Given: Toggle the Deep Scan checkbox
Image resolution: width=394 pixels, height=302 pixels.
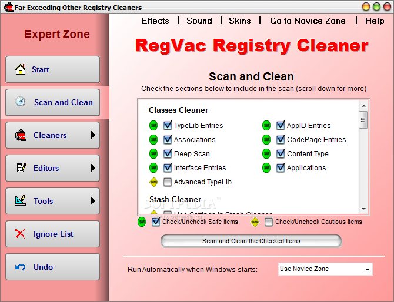Looking at the screenshot, I should pyautogui.click(x=168, y=153).
